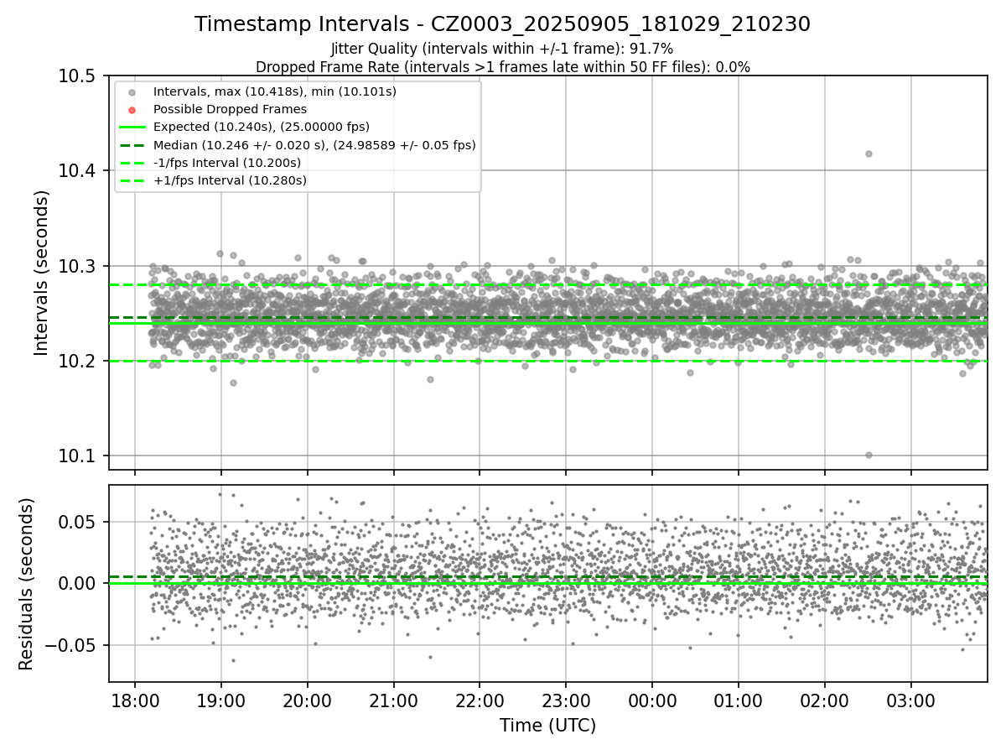Image resolution: width=1006 pixels, height=755 pixels.
Task: Click the 'Dropped Frame Rate' subtitle line
Action: pos(502,67)
